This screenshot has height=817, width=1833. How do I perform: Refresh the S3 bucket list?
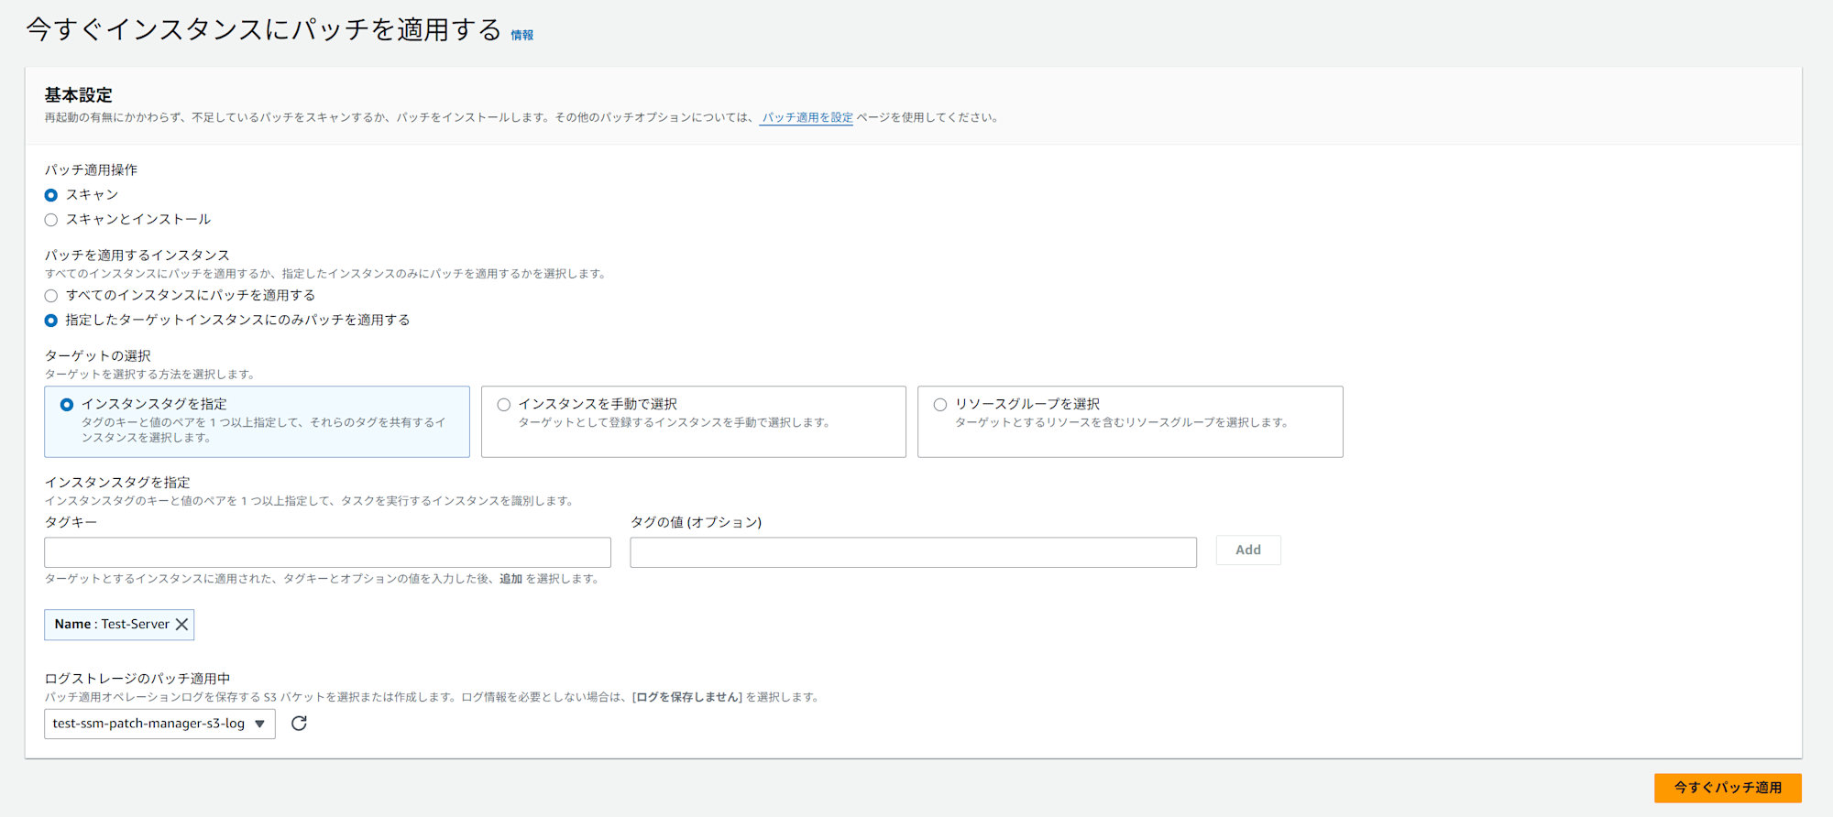point(299,724)
